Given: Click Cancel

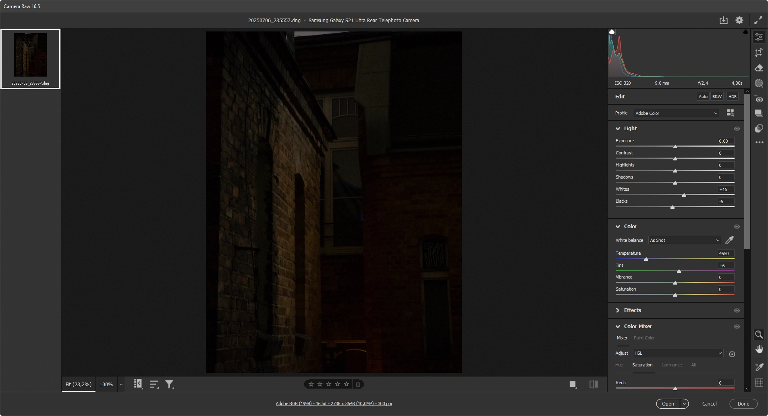Looking at the screenshot, I should coord(709,404).
